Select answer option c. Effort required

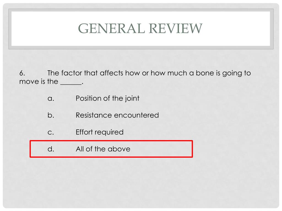[x=85, y=132]
